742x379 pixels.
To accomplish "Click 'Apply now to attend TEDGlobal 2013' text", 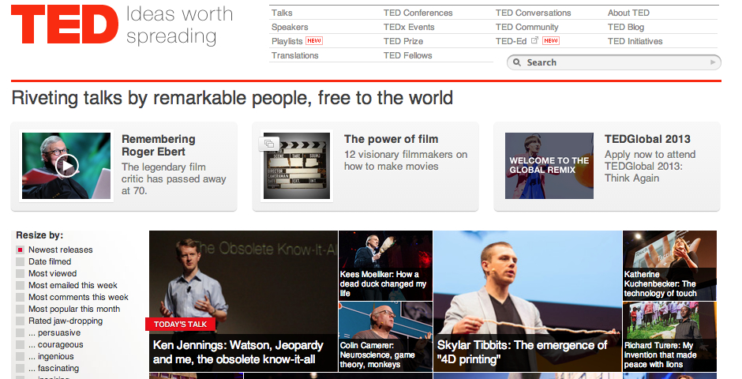I will click(x=650, y=166).
